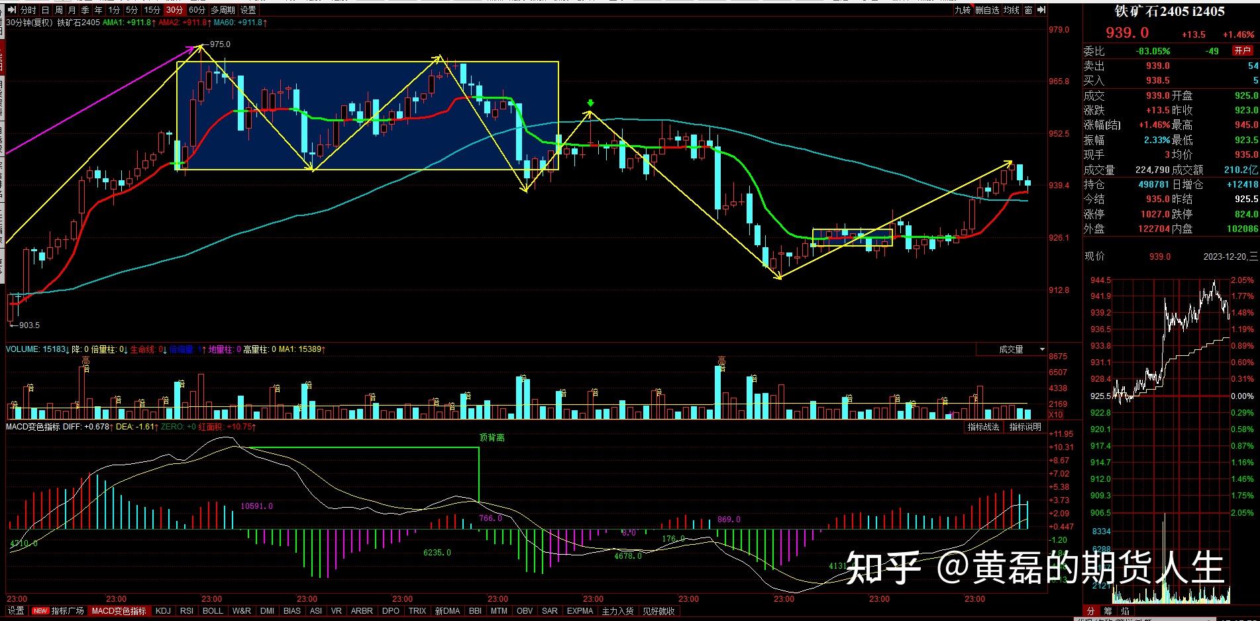Screen dimensions: 1260x621
Task: Switch to MTM indicator
Action: tap(499, 611)
